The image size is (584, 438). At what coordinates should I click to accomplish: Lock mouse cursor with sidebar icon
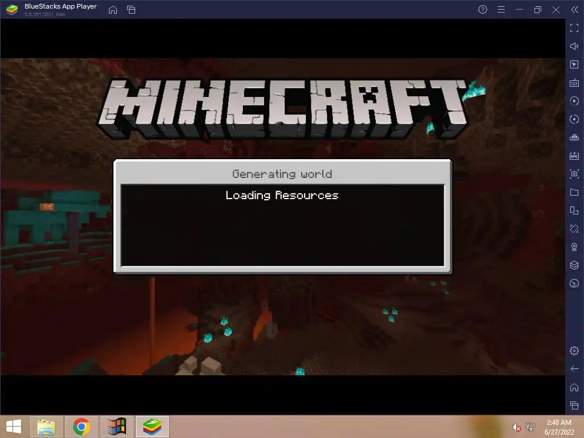[574, 64]
